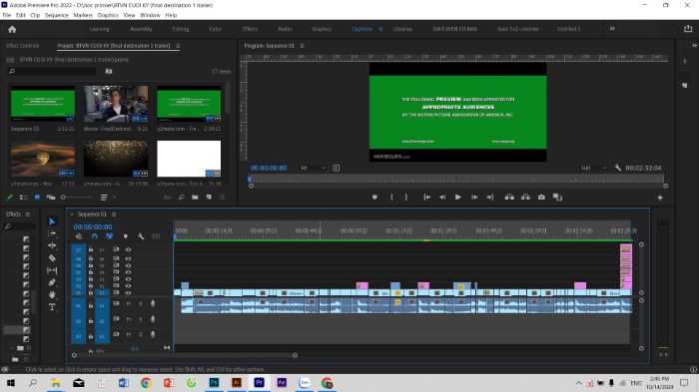
Task: Click New Bin folder in Project panel footer
Action: 195,196
